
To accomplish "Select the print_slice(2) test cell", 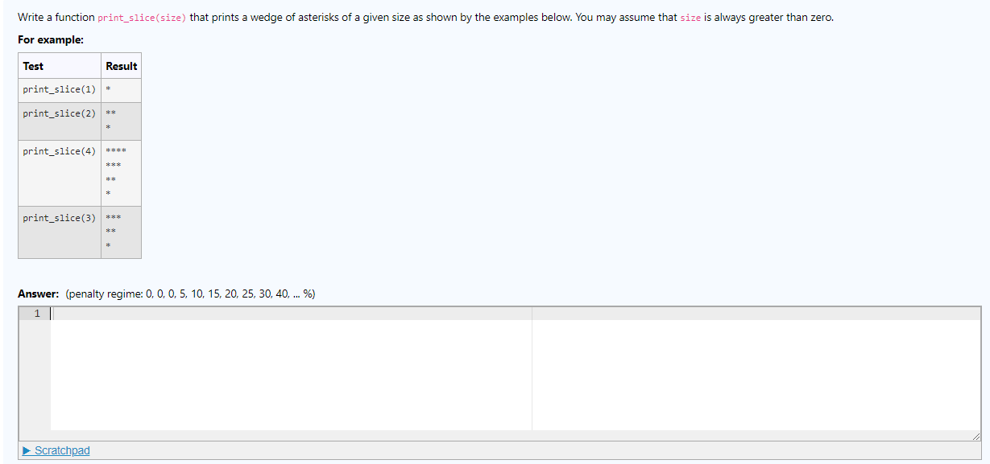I will 59,113.
